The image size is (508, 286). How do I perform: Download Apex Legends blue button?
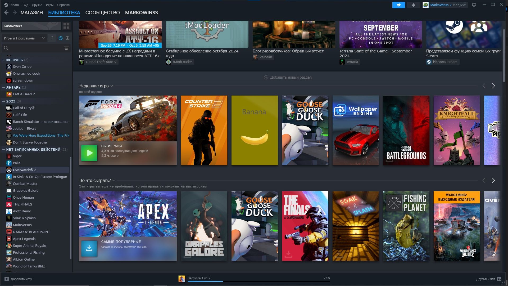[89, 248]
